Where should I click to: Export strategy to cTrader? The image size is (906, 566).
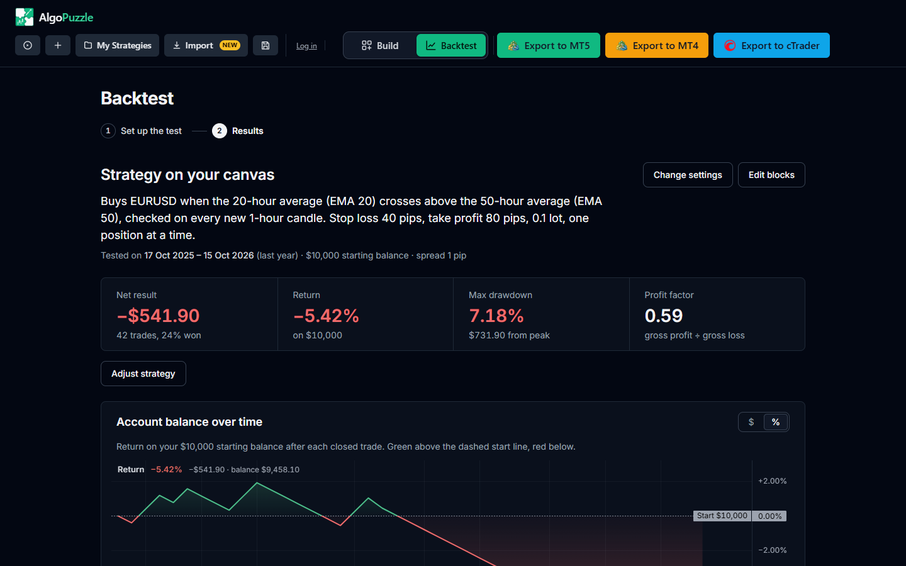771,45
